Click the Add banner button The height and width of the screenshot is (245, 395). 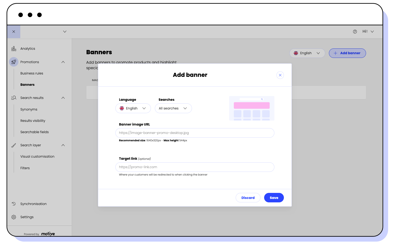347,53
